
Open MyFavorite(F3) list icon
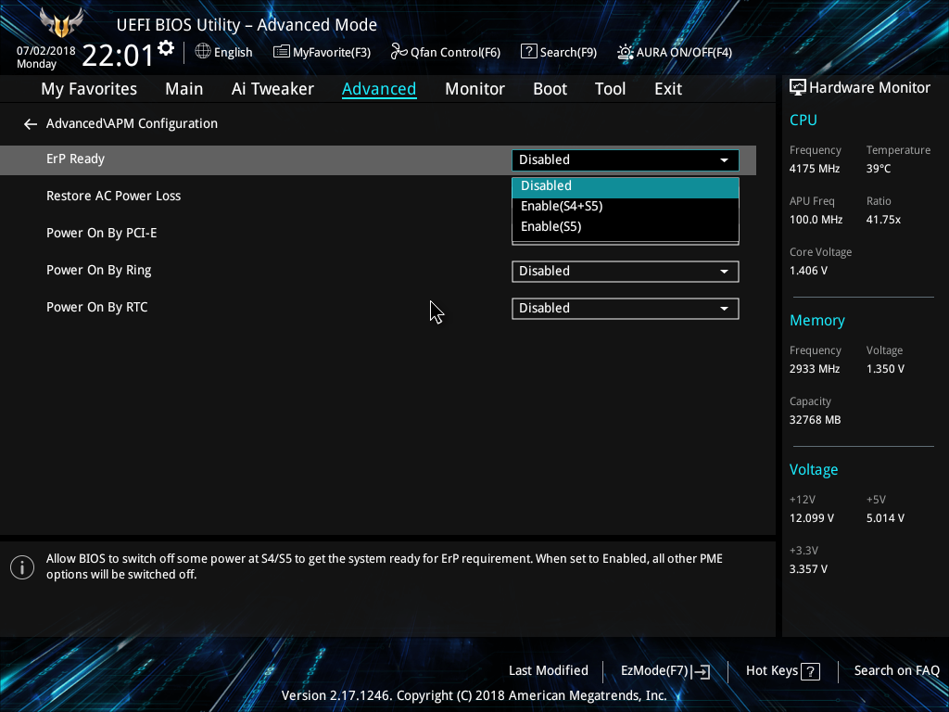point(282,52)
